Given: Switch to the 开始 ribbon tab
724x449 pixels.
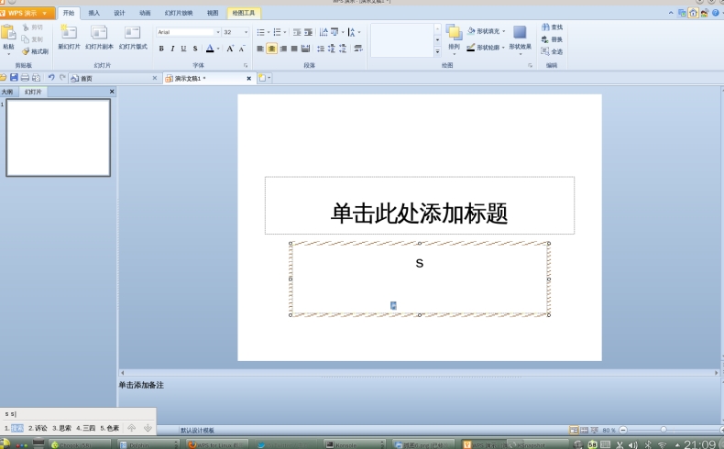Looking at the screenshot, I should click(x=69, y=13).
